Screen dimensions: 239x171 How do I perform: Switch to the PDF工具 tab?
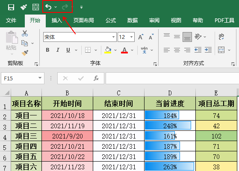coord(224,20)
